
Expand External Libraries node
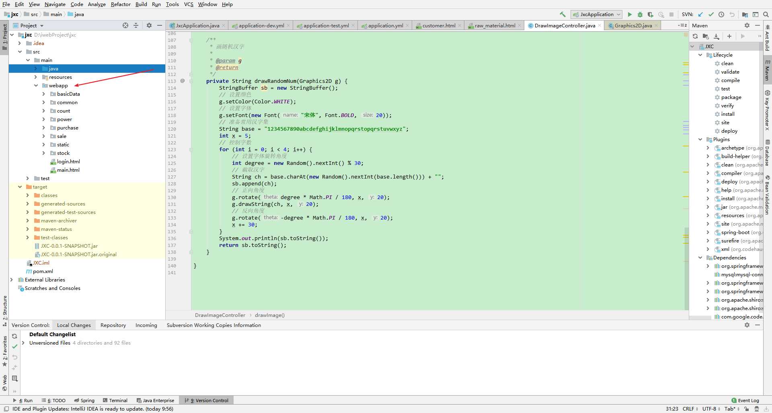pyautogui.click(x=12, y=280)
